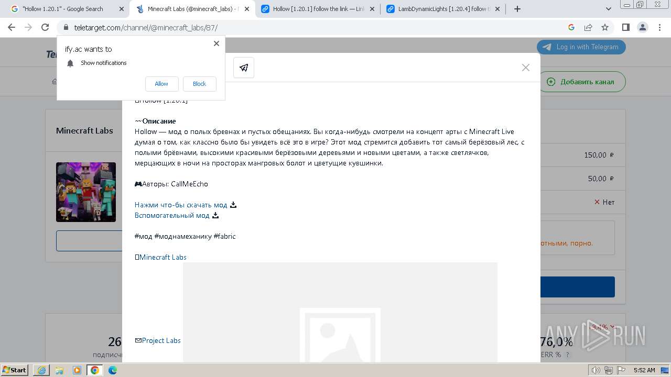671x377 pixels.
Task: Open the Chrome three-dot menu
Action: tap(659, 28)
